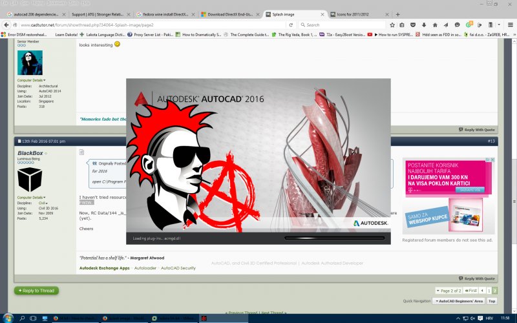Go to Home page via house icon
The image size is (517, 323).
(x=435, y=25)
